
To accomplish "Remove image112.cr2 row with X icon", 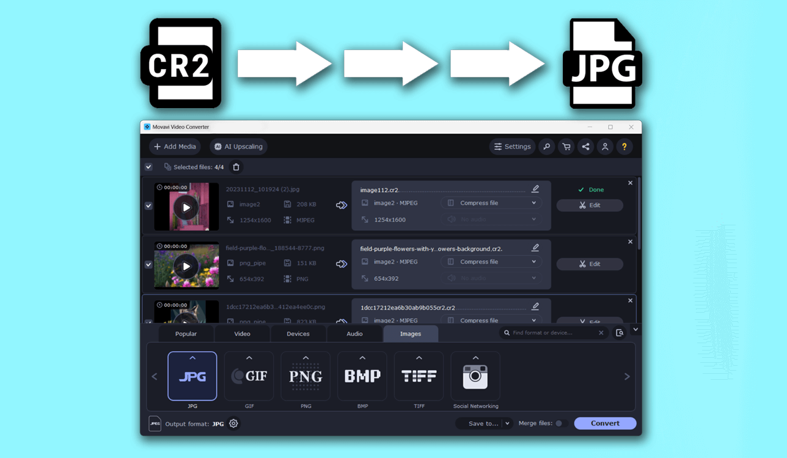I will click(x=631, y=183).
